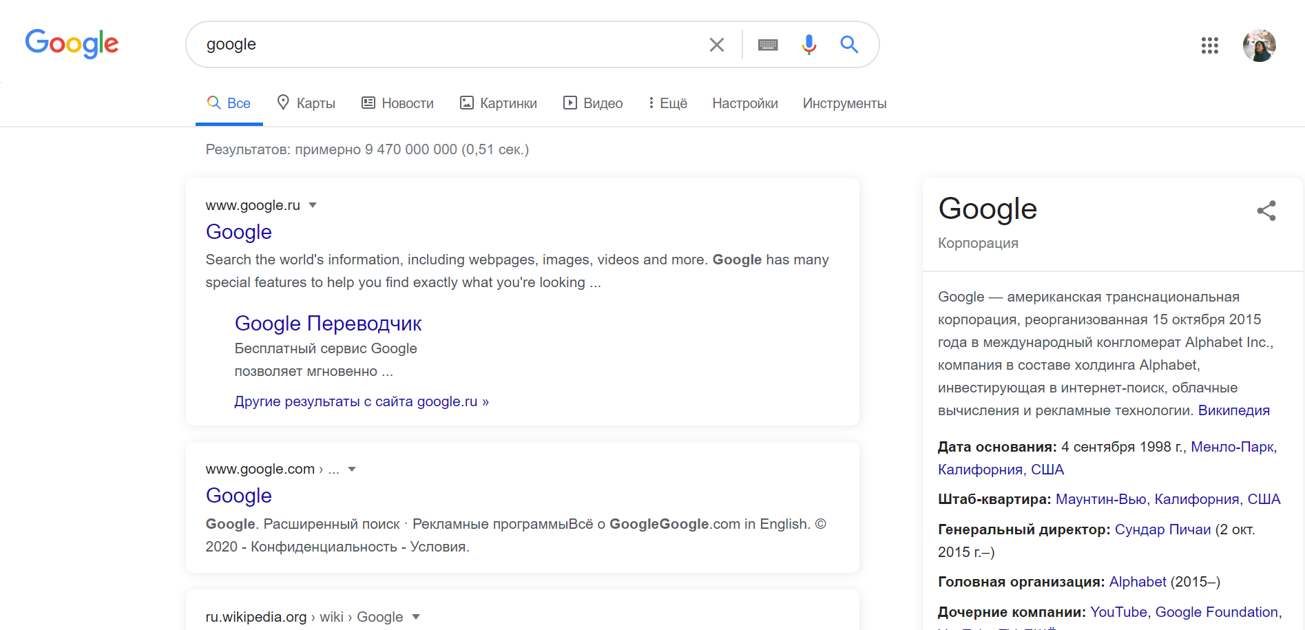The width and height of the screenshot is (1305, 630).
Task: Click the ru.wikipedia.org breadcrumb text
Action: [x=304, y=617]
